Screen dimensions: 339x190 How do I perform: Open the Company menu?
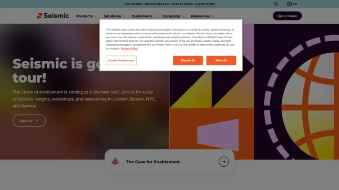pos(173,16)
